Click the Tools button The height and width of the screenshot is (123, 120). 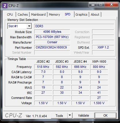(x=59, y=115)
